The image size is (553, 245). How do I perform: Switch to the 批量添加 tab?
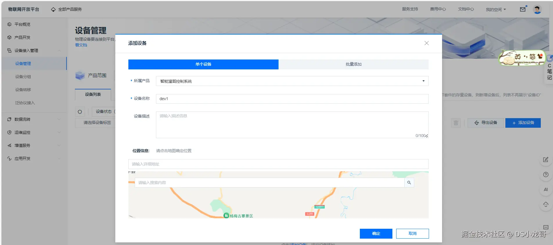(353, 64)
